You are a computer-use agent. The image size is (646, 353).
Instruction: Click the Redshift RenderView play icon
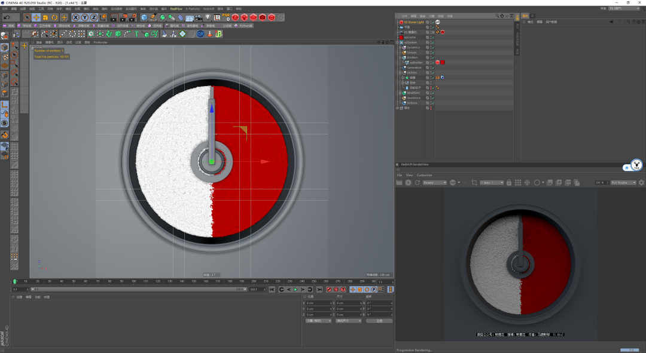pos(409,182)
